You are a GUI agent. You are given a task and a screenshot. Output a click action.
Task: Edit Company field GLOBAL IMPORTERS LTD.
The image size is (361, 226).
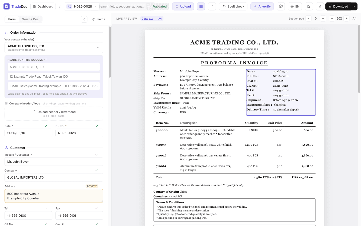point(54,178)
